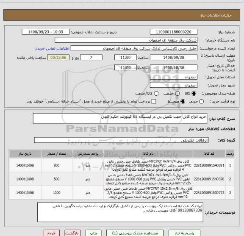This screenshot has width=244, height=236.
Task: Click buyer name field شرکت برق منطقه ای اصفهان
Action: (126, 40)
